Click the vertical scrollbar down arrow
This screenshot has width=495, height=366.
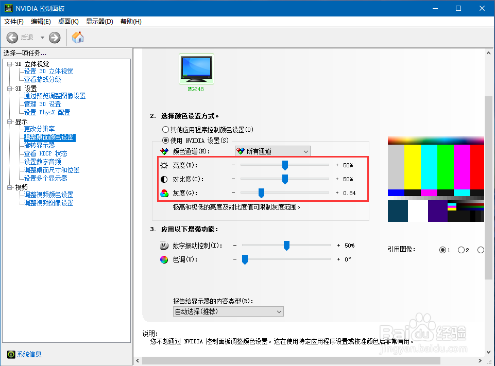click(488, 352)
